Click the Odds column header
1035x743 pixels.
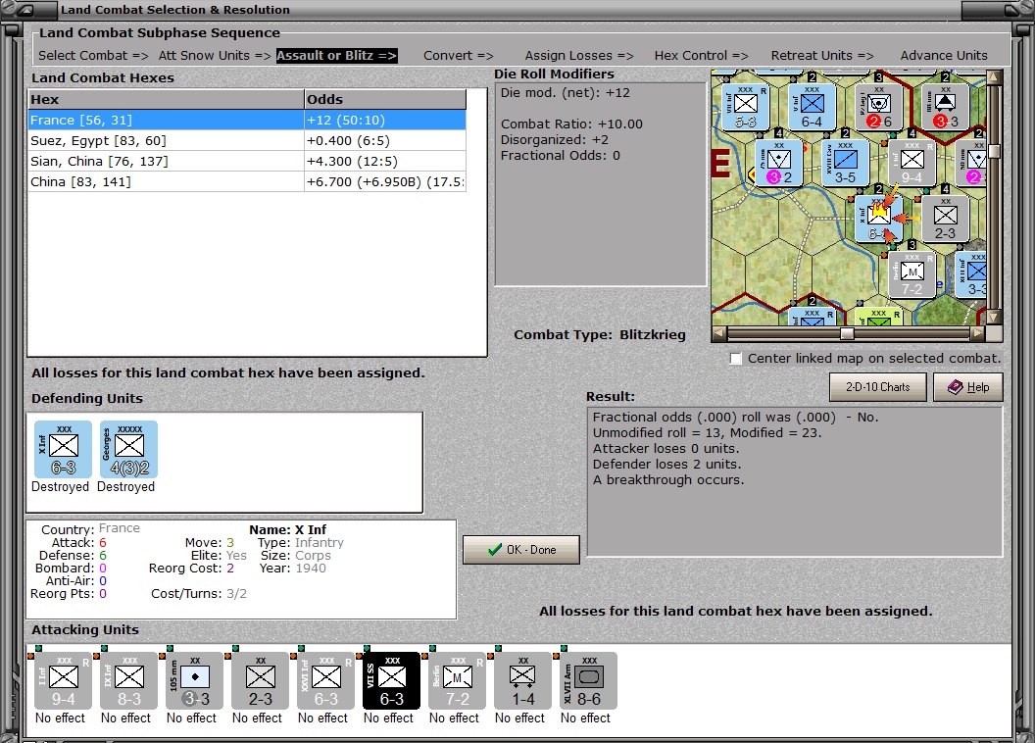(385, 100)
